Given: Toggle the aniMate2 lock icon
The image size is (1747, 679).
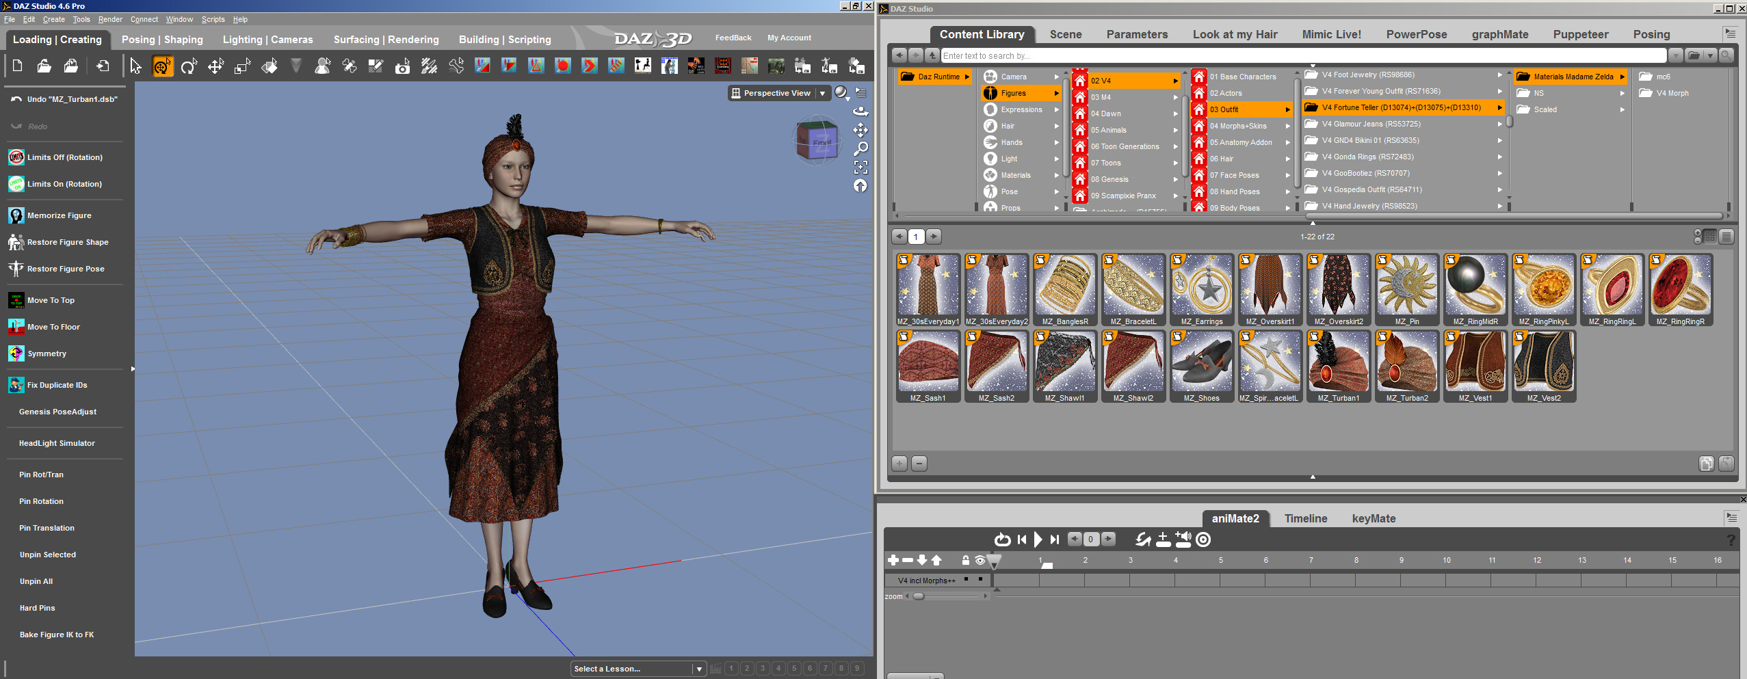Looking at the screenshot, I should 965,560.
